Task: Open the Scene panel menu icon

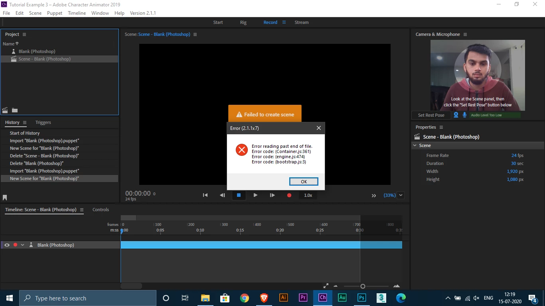Action: (195, 34)
